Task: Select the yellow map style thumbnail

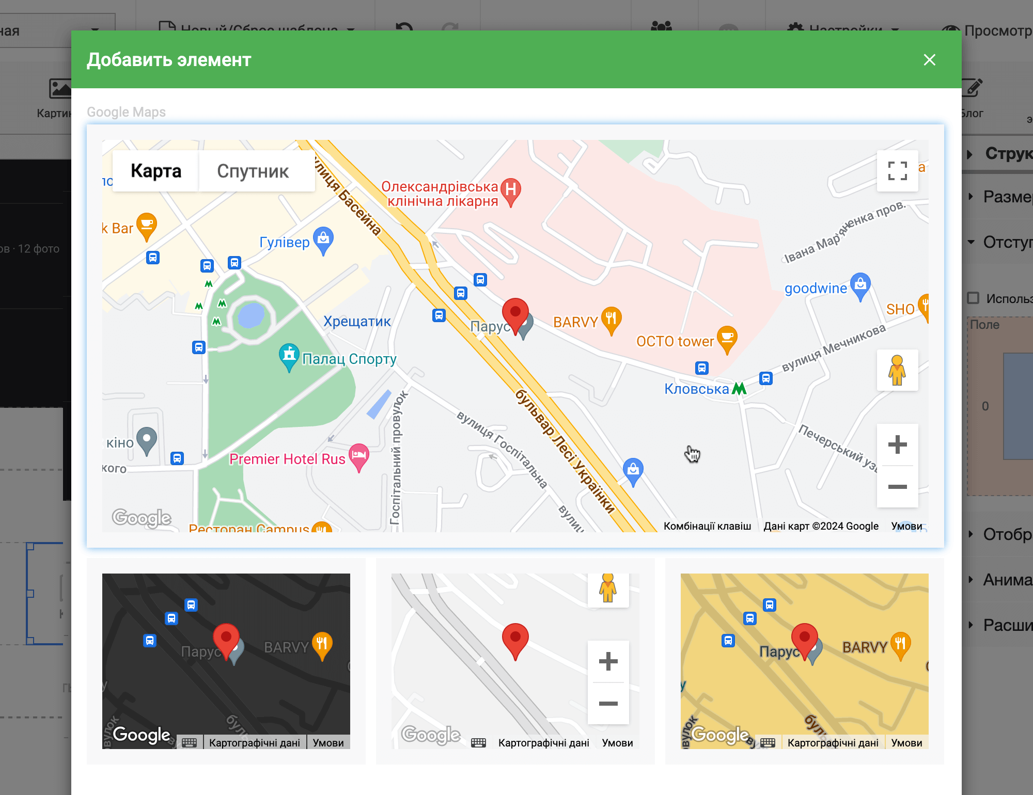Action: [x=805, y=661]
